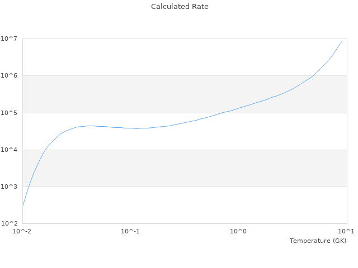Click the "Calculated Rate" chart title

point(179,7)
